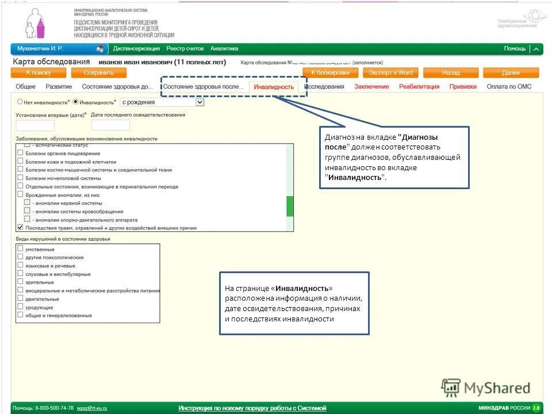Open the Аналитика menu
This screenshot has width=552, height=414.
[x=224, y=48]
